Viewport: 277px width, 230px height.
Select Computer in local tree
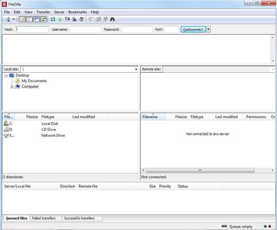pyautogui.click(x=30, y=86)
